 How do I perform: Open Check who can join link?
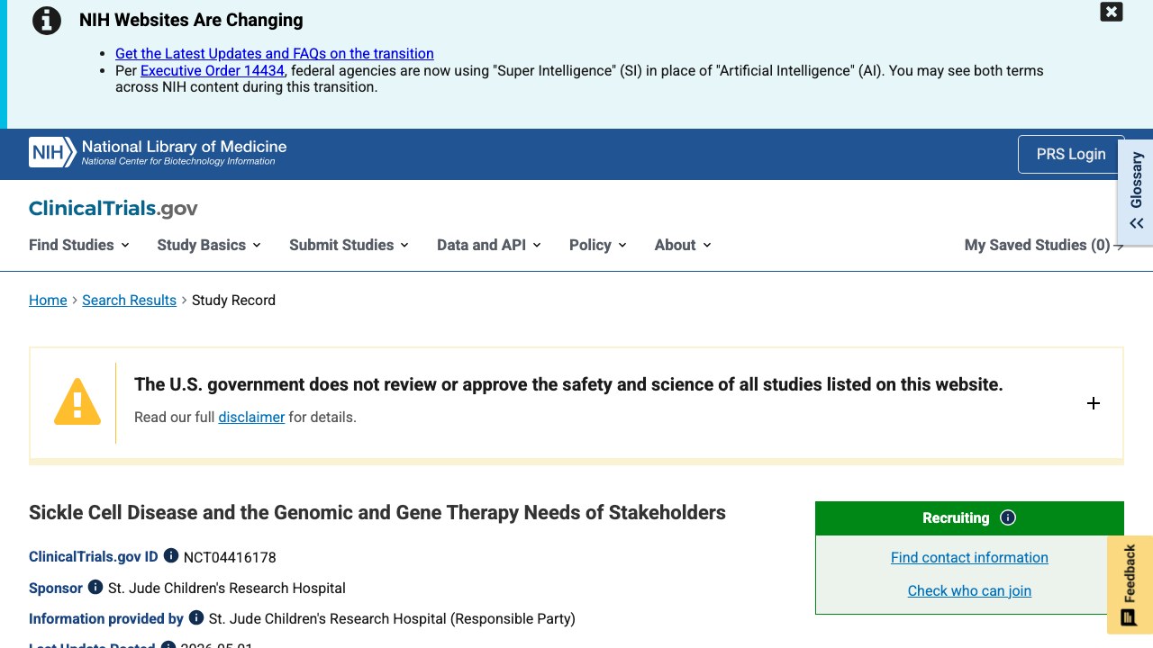tap(969, 590)
